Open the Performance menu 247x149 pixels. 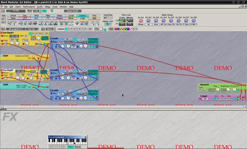pos(29,7)
